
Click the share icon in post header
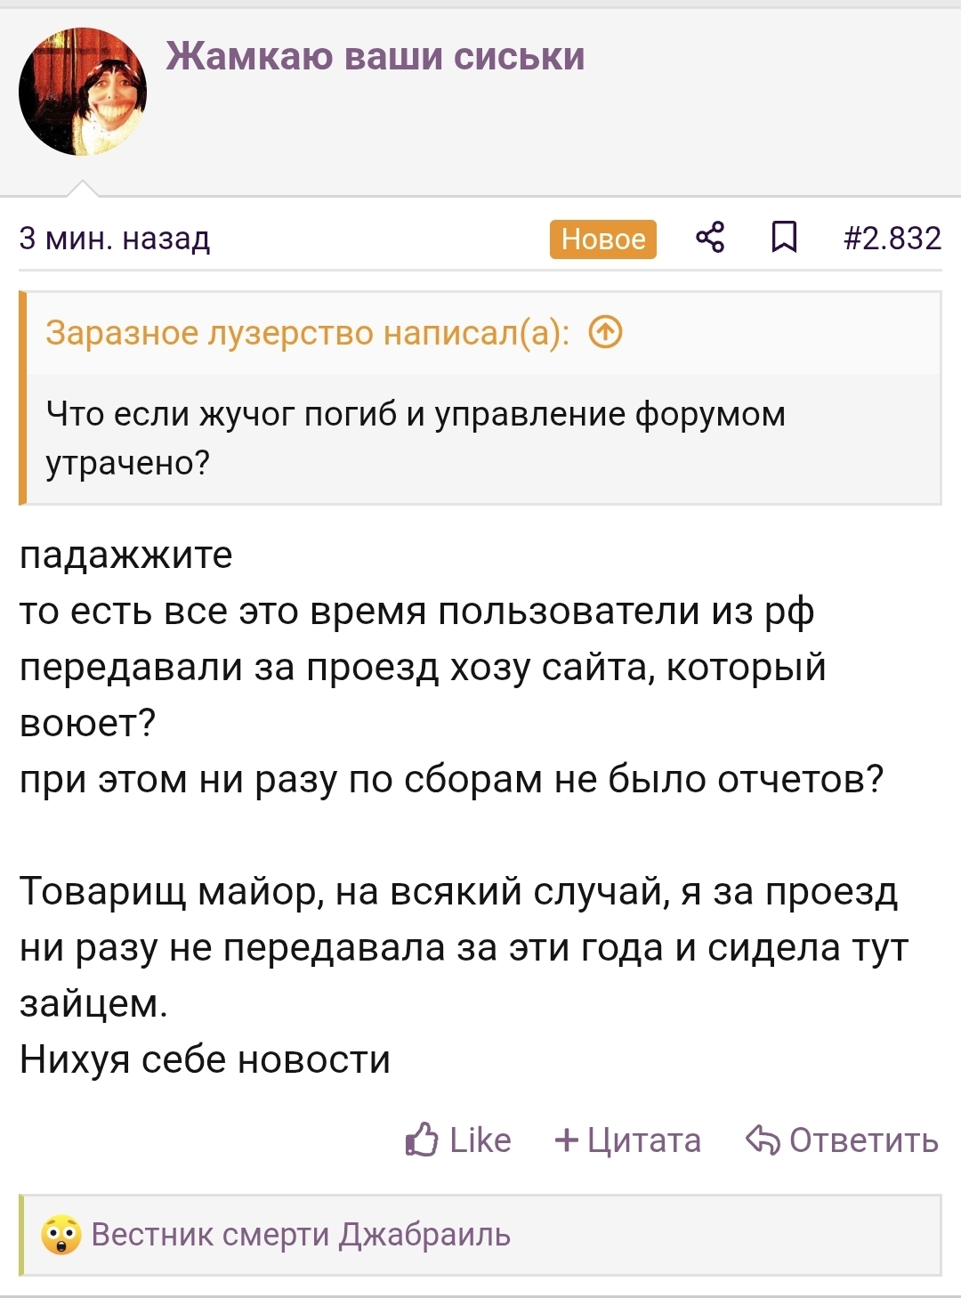(x=709, y=238)
